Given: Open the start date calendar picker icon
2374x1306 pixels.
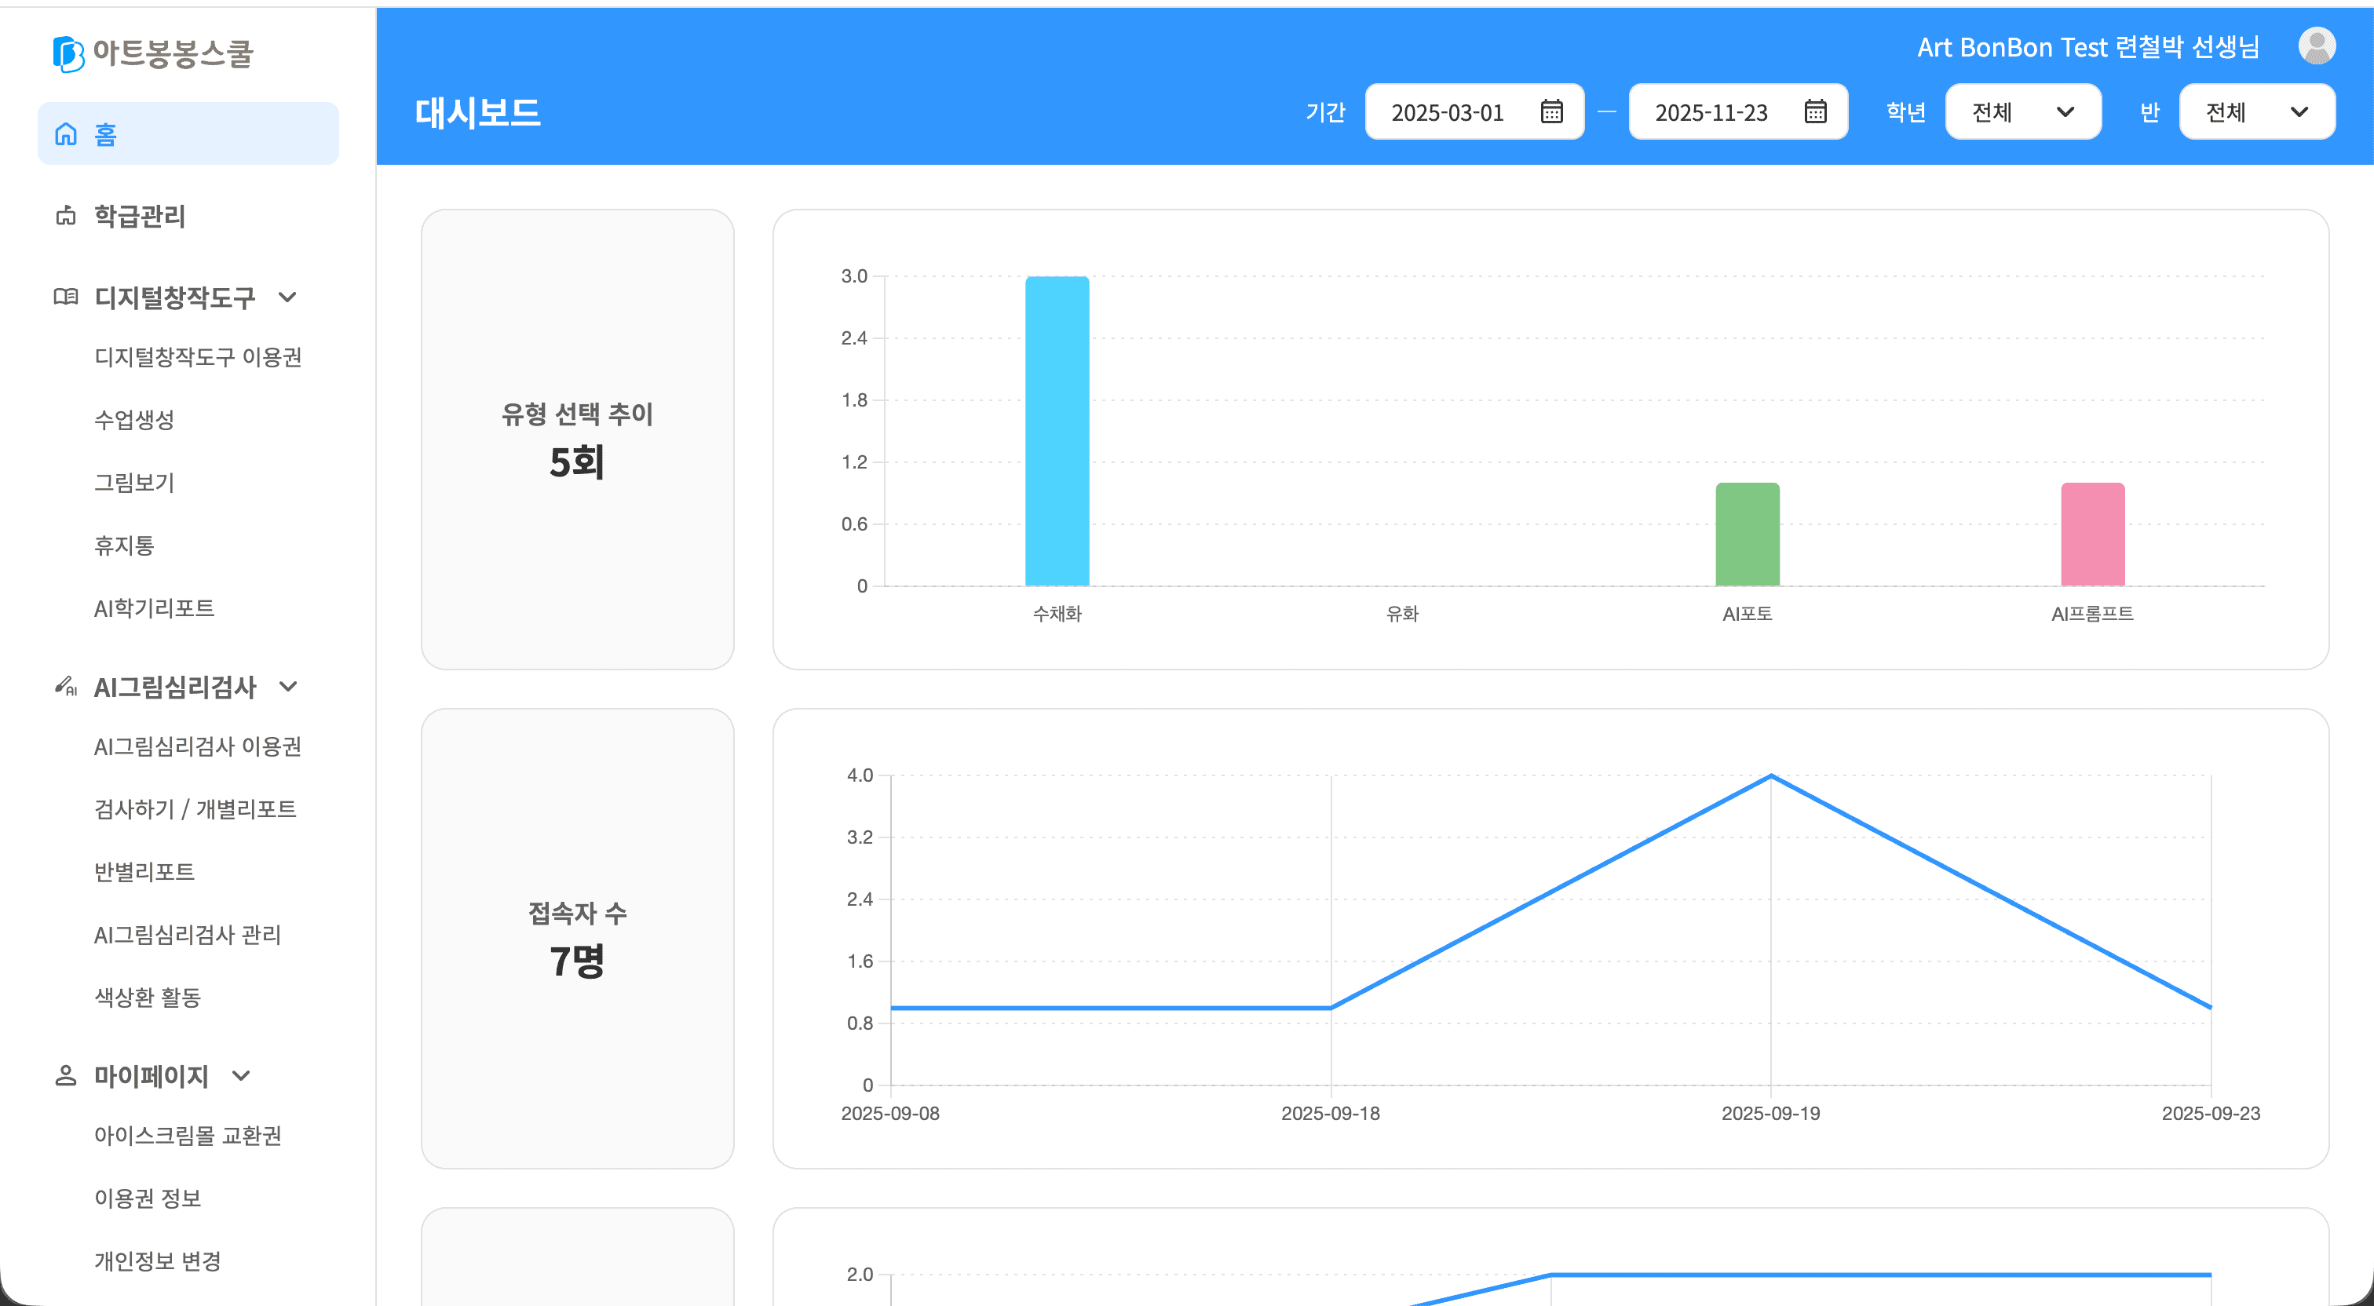Looking at the screenshot, I should pos(1551,111).
